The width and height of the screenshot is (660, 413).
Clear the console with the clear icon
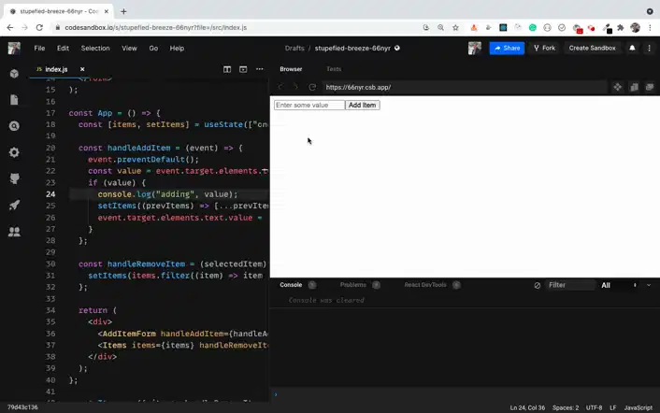tap(538, 285)
